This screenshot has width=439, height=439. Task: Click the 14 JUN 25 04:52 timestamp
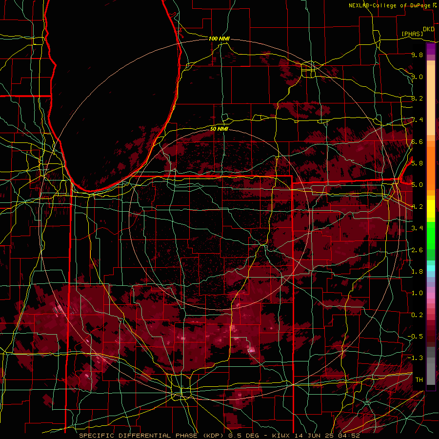click(x=327, y=436)
